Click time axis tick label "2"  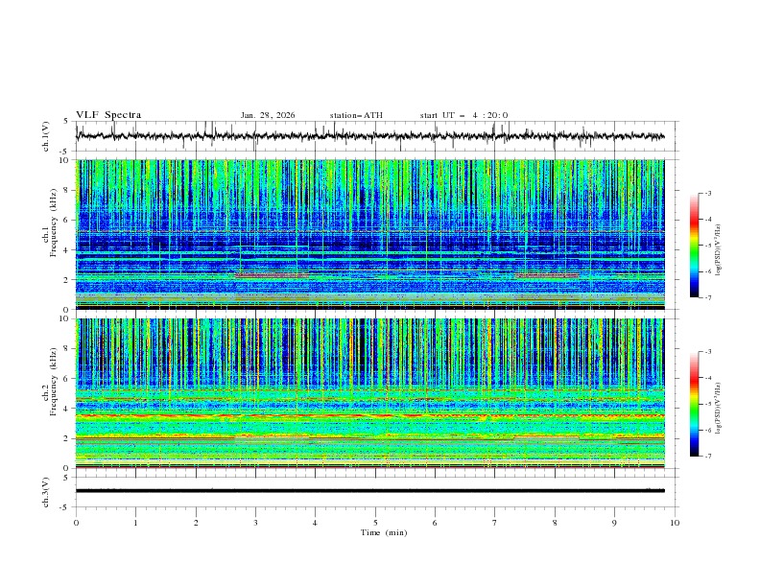[196, 523]
